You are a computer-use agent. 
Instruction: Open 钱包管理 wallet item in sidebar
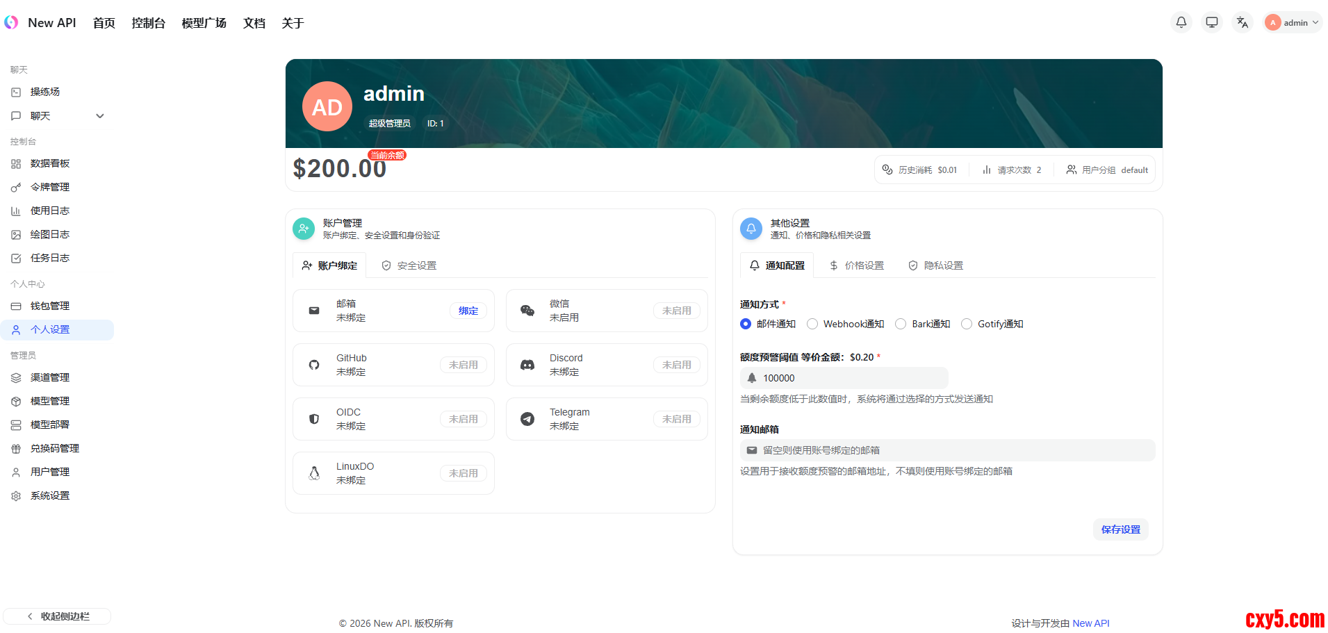[50, 306]
